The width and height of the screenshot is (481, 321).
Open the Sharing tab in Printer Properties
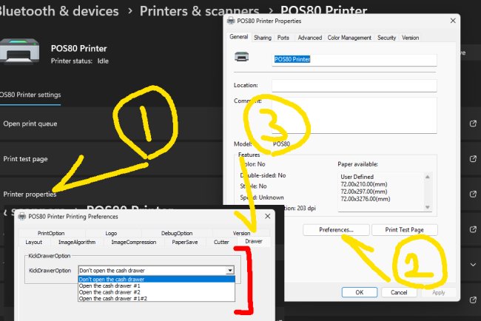coord(263,38)
